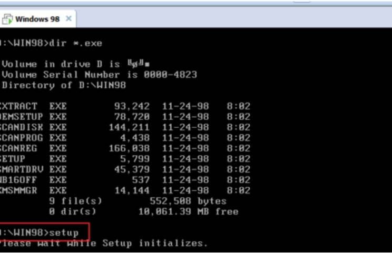This screenshot has height=253, width=392.
Task: Click the '0 dir(s)' summary text
Action: (x=73, y=212)
